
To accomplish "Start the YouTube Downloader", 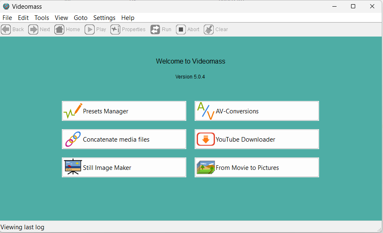I will pos(257,139).
